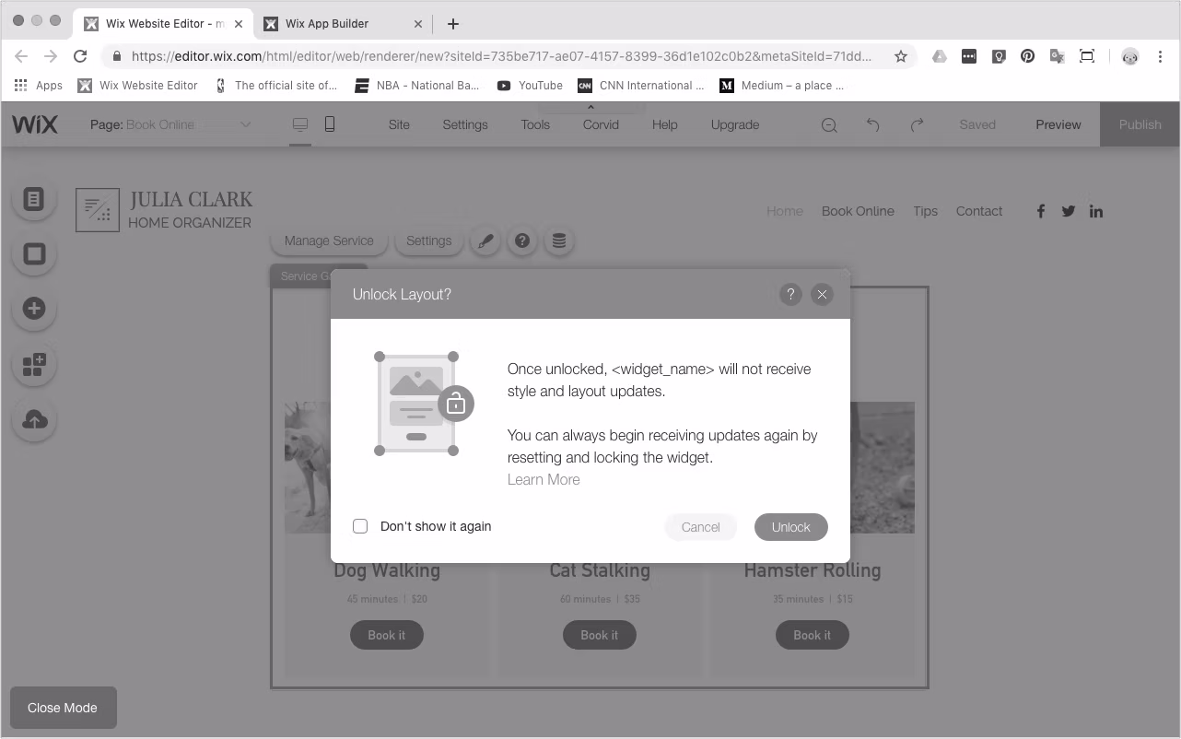
Task: Click the dialog help question mark
Action: coord(790,295)
